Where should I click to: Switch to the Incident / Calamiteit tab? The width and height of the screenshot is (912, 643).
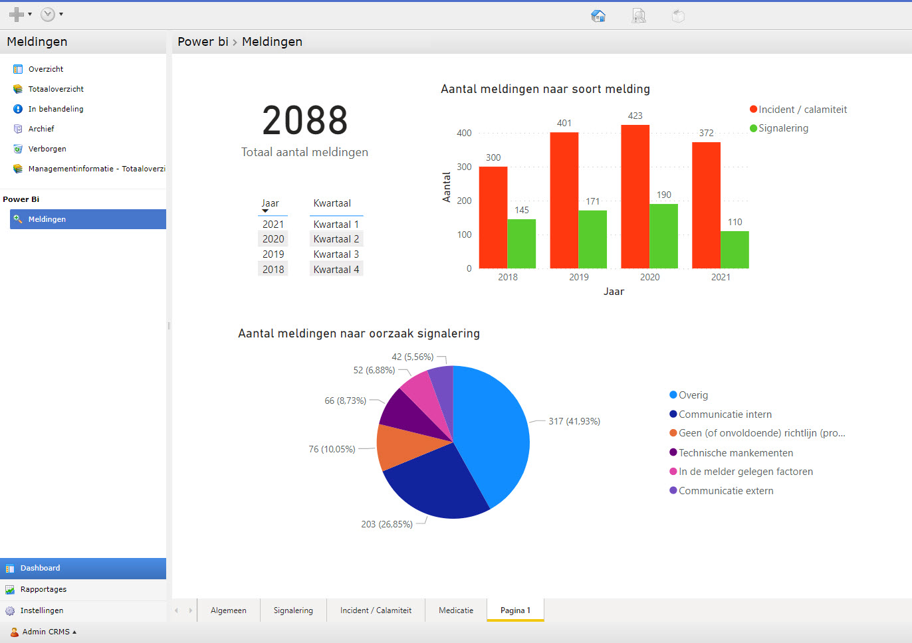pyautogui.click(x=376, y=610)
